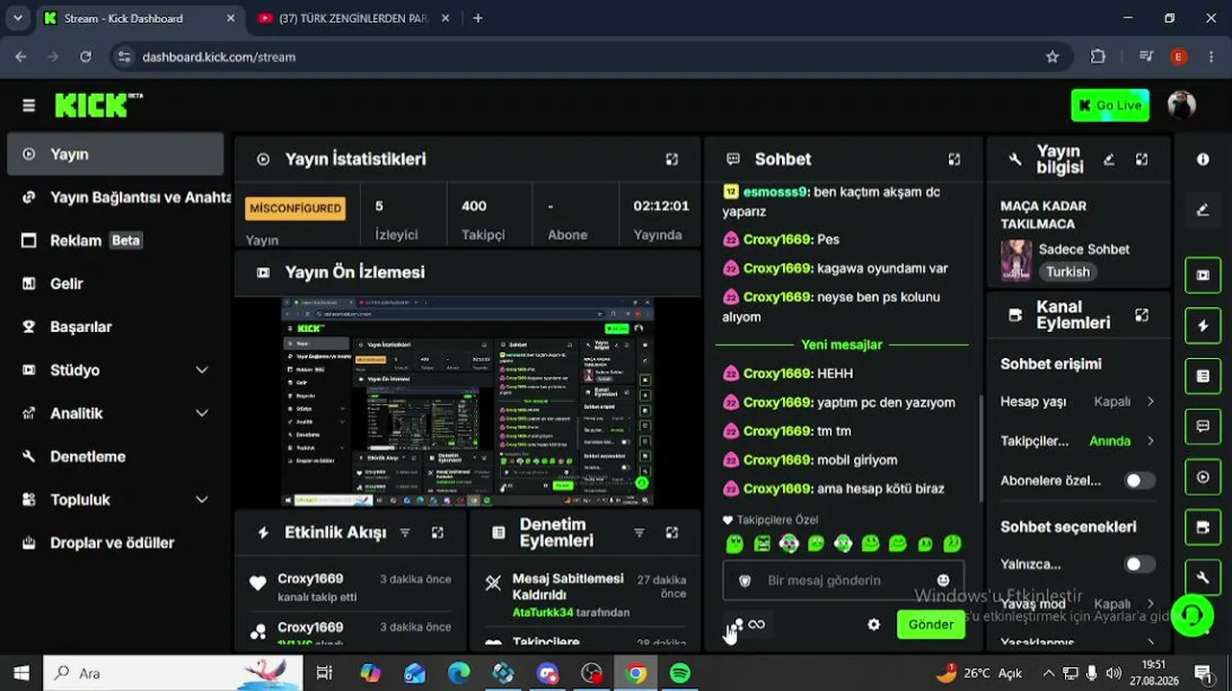Click the Yeni mesajlar divider label
The width and height of the screenshot is (1232, 691).
tap(841, 345)
